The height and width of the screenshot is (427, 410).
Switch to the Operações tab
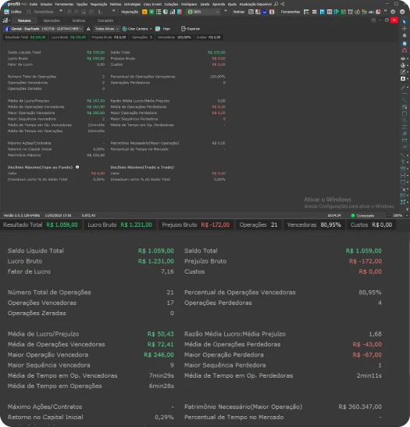(52, 20)
